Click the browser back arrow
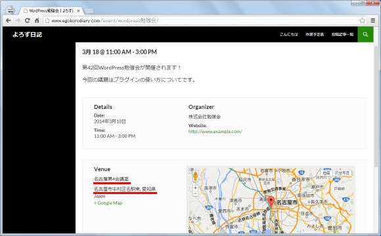The height and width of the screenshot is (236, 381). tap(9, 20)
